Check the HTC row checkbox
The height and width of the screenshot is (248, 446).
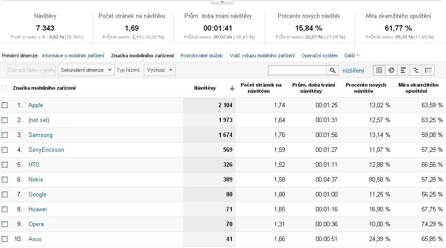pyautogui.click(x=4, y=164)
